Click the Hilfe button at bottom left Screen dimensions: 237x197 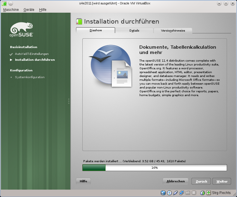(83, 181)
